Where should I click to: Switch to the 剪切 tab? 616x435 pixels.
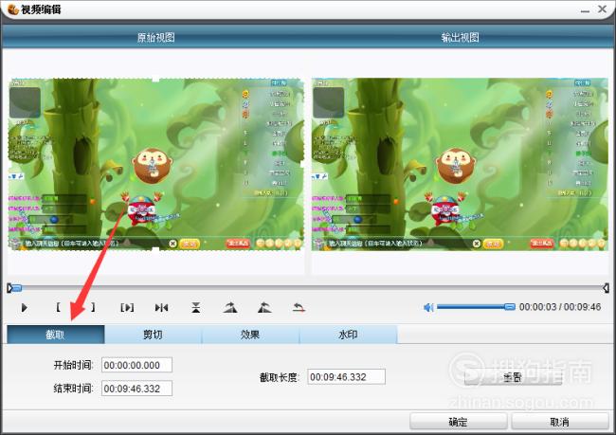tap(153, 335)
